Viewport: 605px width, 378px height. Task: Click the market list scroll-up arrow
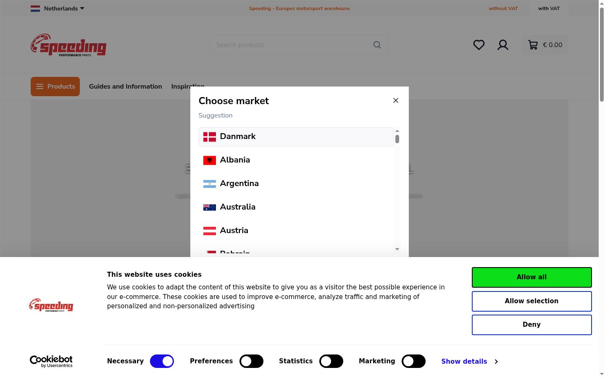[397, 131]
